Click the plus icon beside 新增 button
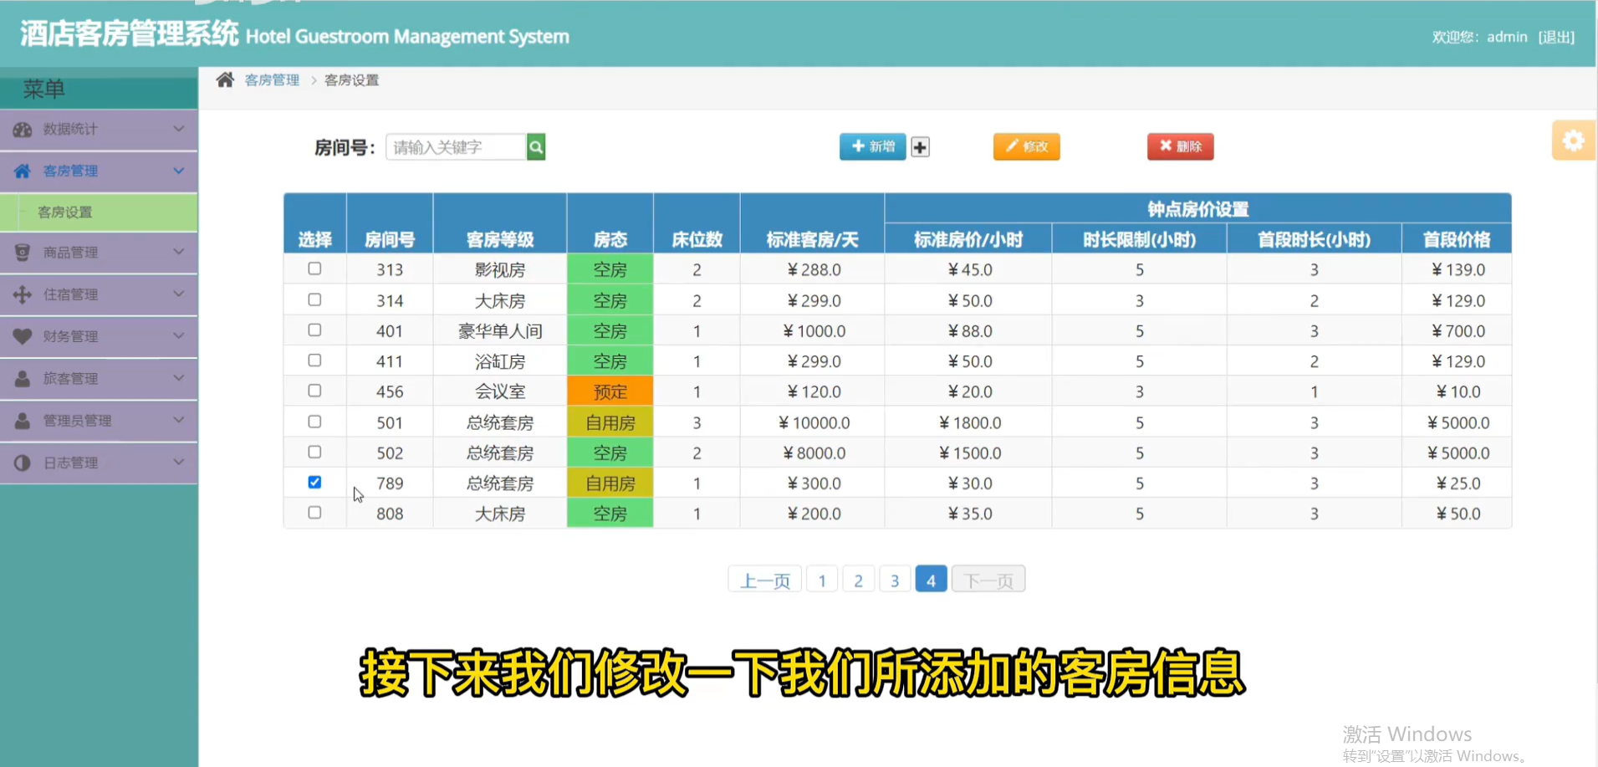Viewport: 1598px width, 767px height. 919,146
